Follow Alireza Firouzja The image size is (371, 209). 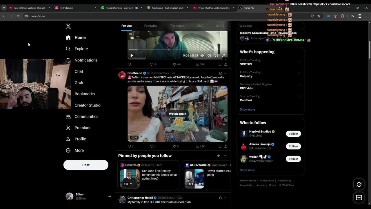click(x=293, y=146)
